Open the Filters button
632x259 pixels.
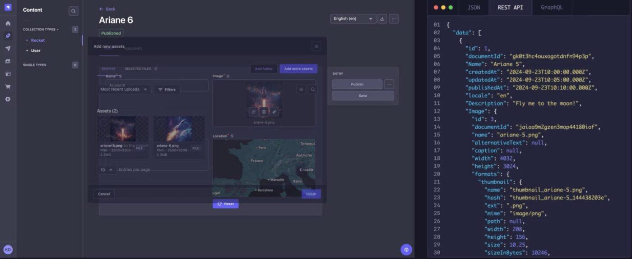[x=167, y=89]
